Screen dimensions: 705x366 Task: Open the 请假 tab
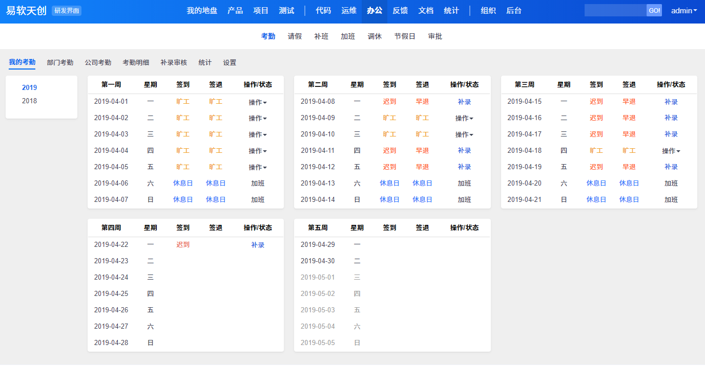[295, 36]
